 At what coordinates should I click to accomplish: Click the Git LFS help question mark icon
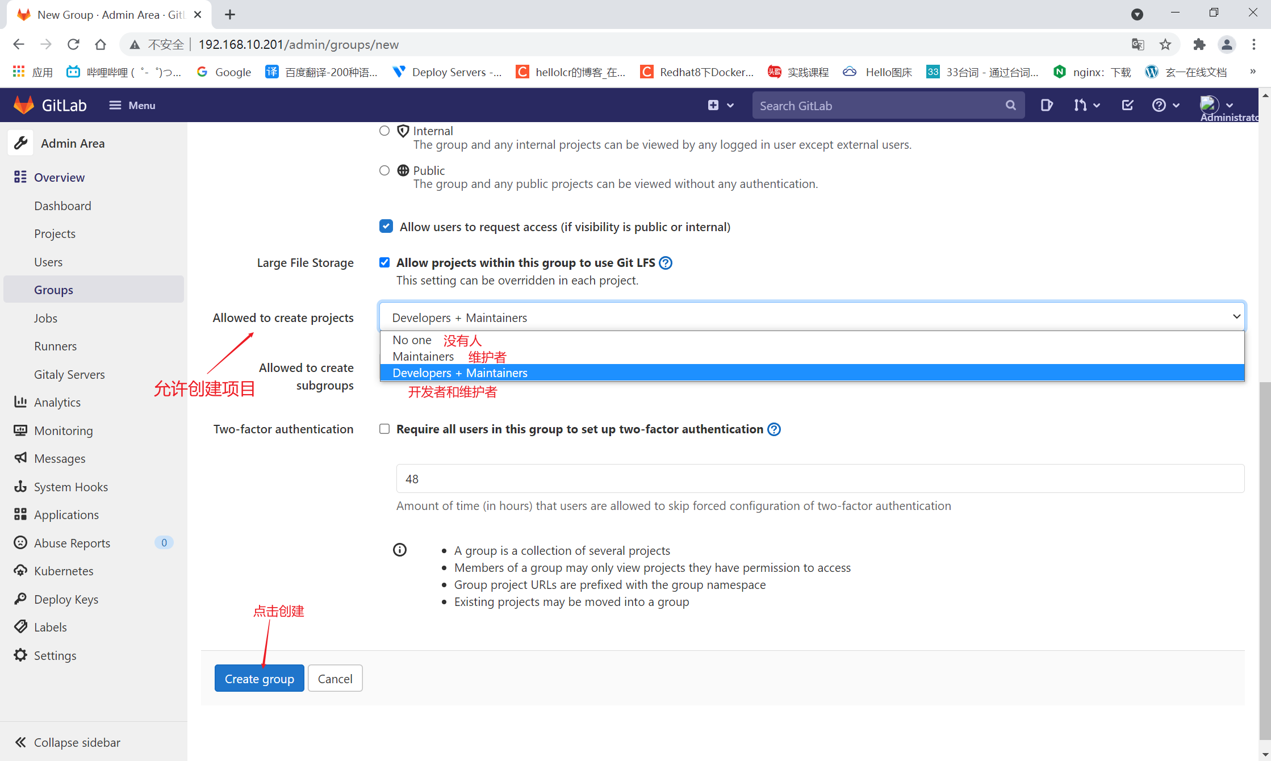[665, 262]
